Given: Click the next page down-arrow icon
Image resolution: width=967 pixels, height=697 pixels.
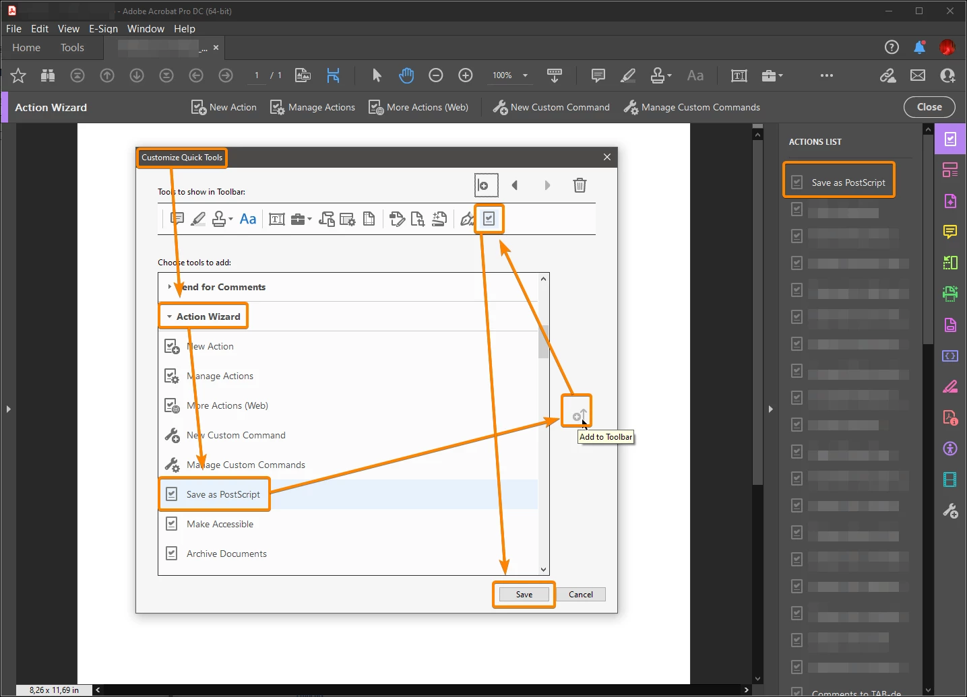Looking at the screenshot, I should pyautogui.click(x=137, y=75).
